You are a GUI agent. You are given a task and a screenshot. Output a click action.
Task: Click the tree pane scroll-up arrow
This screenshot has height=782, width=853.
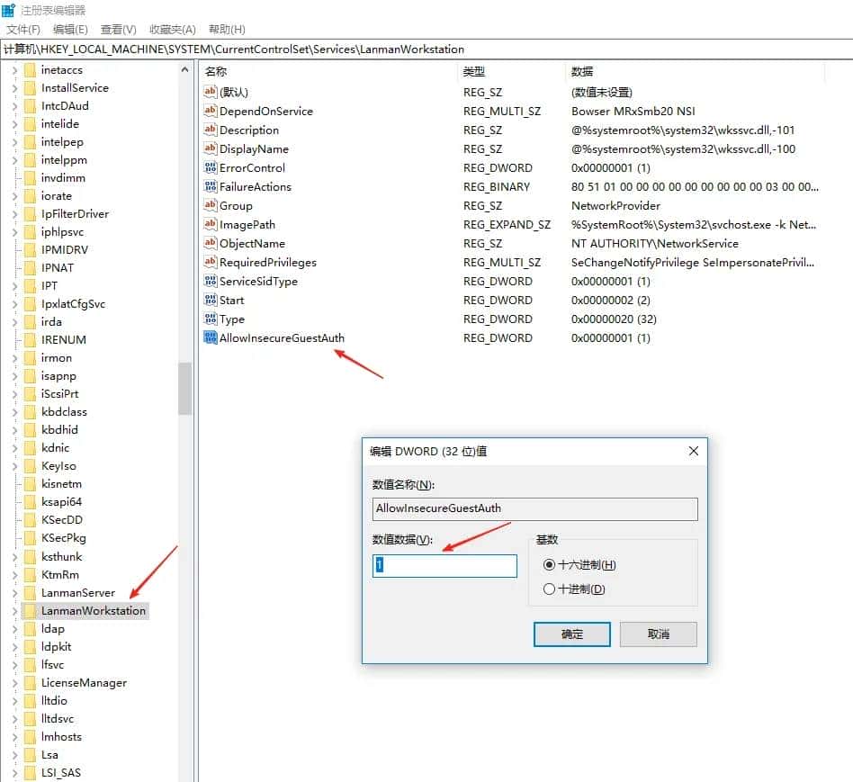[185, 70]
